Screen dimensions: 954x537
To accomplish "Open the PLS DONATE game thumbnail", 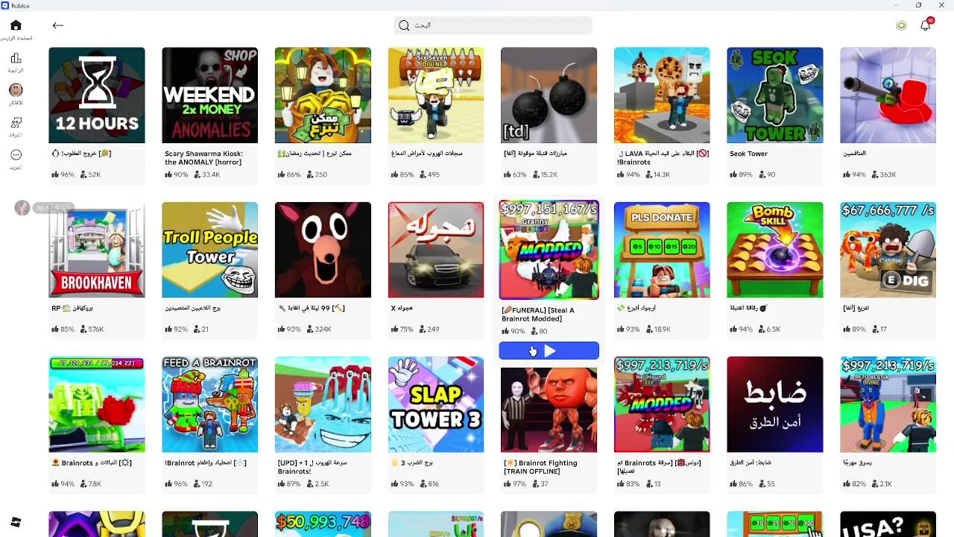I will tap(662, 250).
